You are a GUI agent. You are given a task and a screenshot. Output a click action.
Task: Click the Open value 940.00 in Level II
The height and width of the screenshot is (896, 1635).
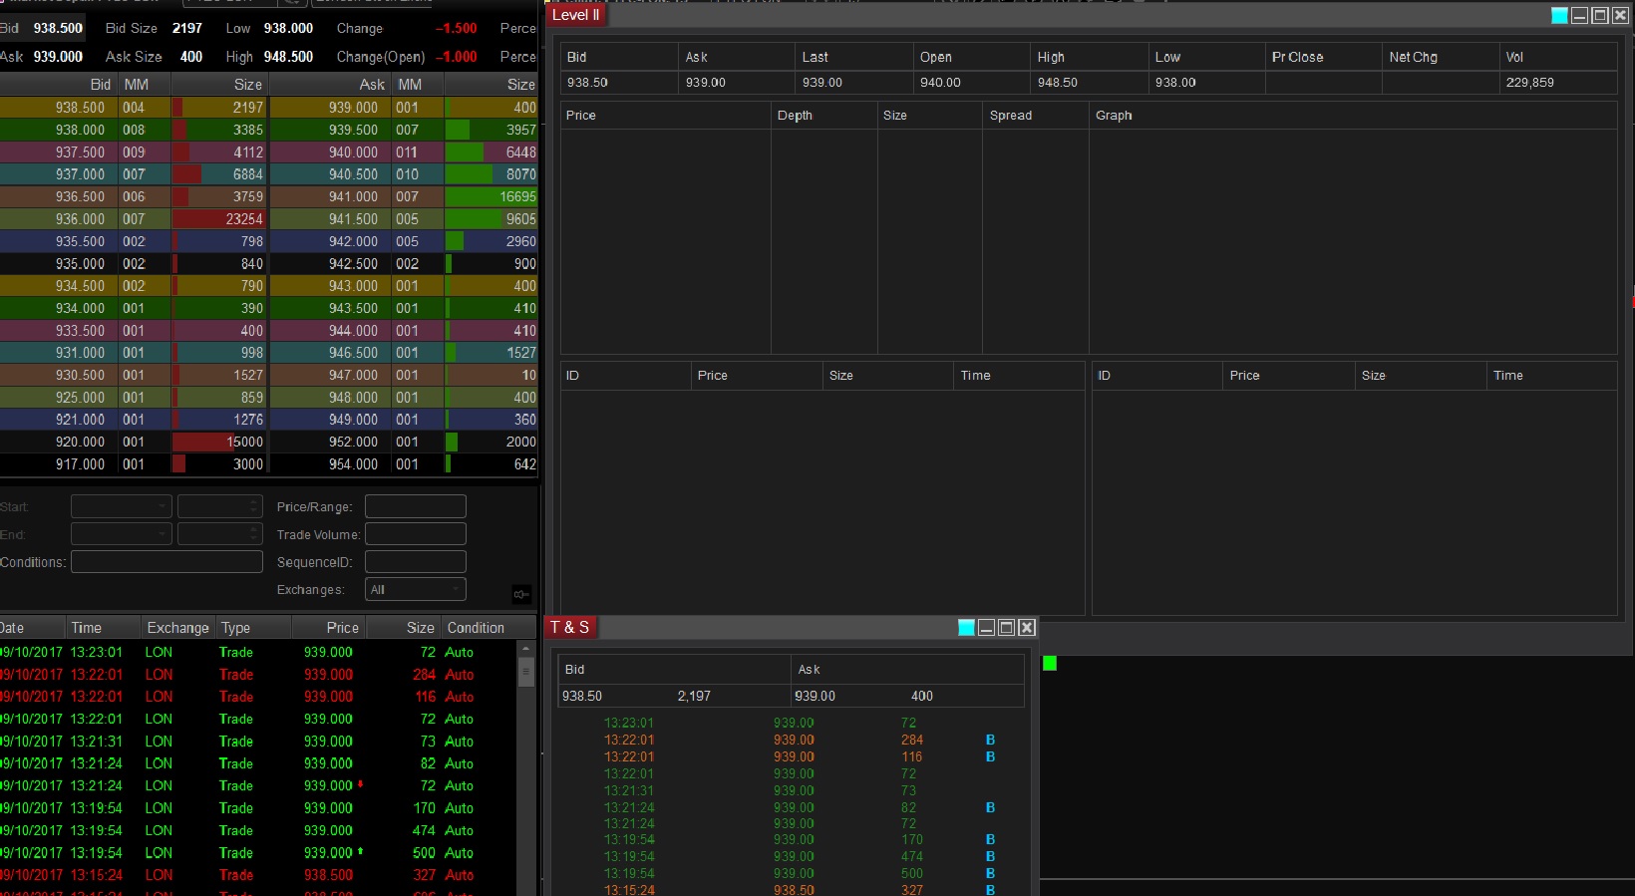939,83
